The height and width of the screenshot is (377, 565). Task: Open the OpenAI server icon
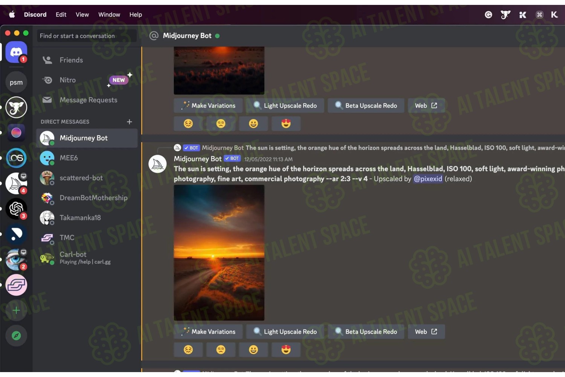pyautogui.click(x=16, y=208)
